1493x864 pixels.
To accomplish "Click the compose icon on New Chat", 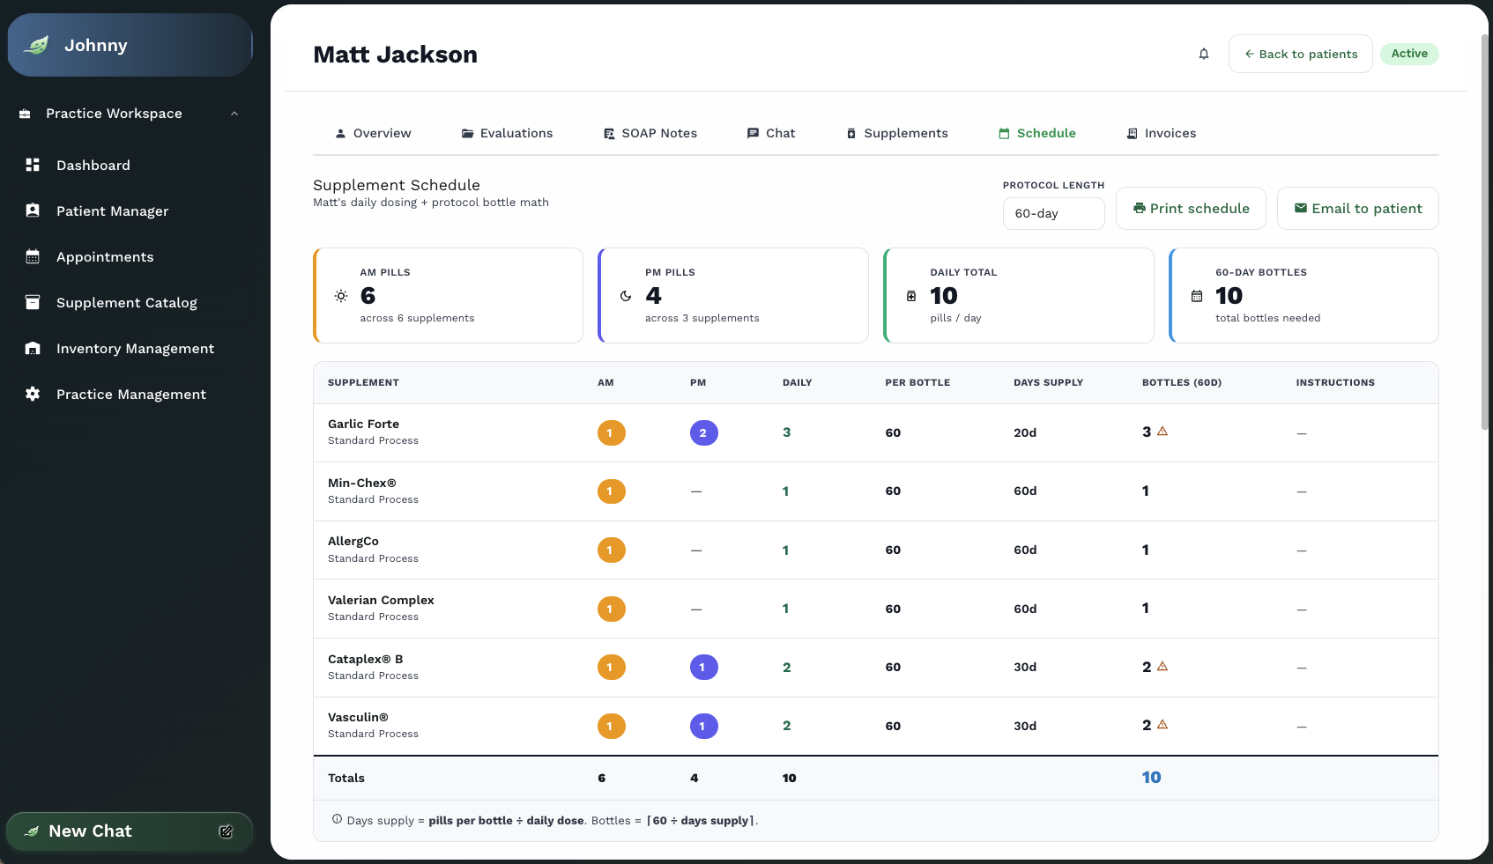I will 226,831.
